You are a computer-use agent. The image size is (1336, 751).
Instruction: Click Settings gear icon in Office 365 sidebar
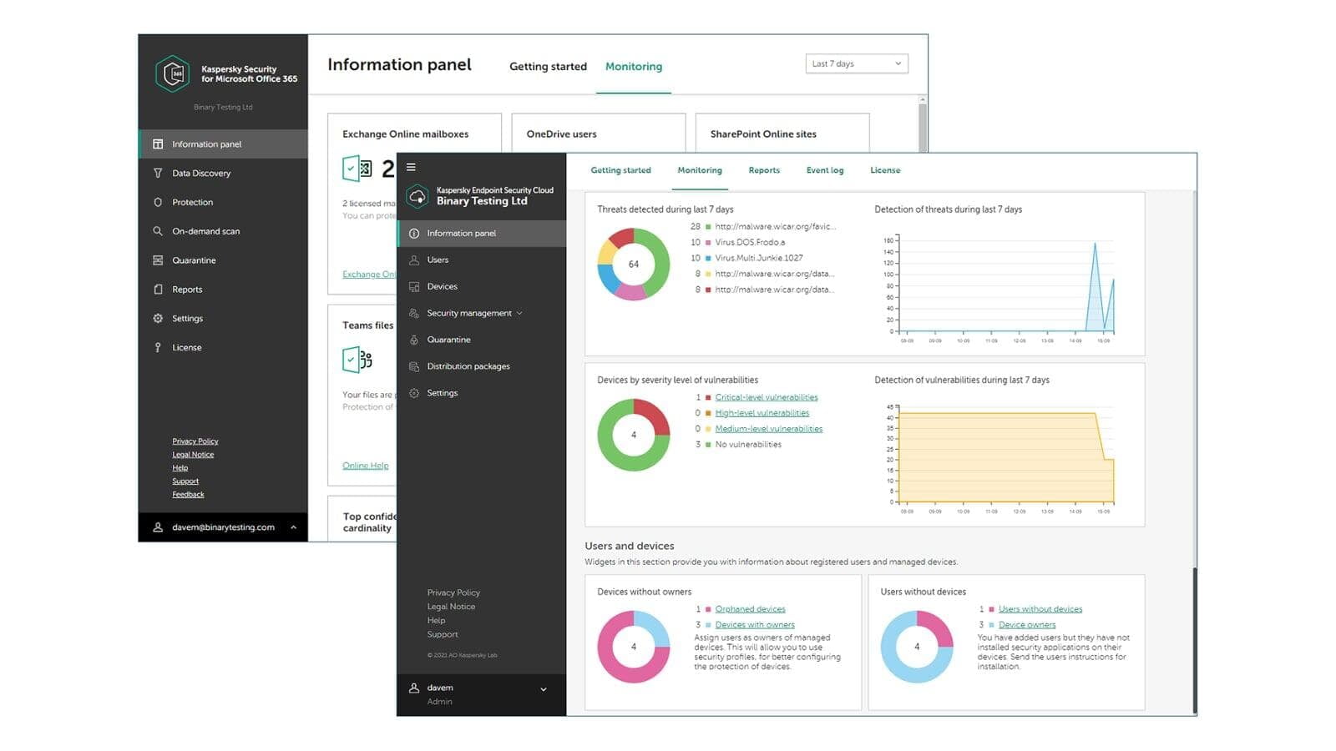click(158, 319)
